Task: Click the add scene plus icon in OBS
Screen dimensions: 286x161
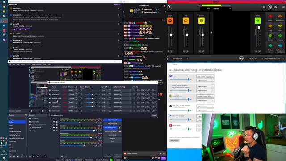Action: pyautogui.click(x=10, y=157)
